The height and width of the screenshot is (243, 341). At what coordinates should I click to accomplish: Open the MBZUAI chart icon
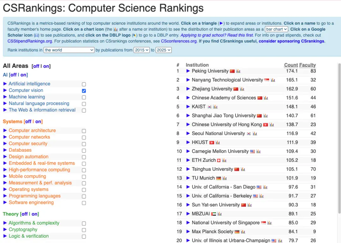219,214
